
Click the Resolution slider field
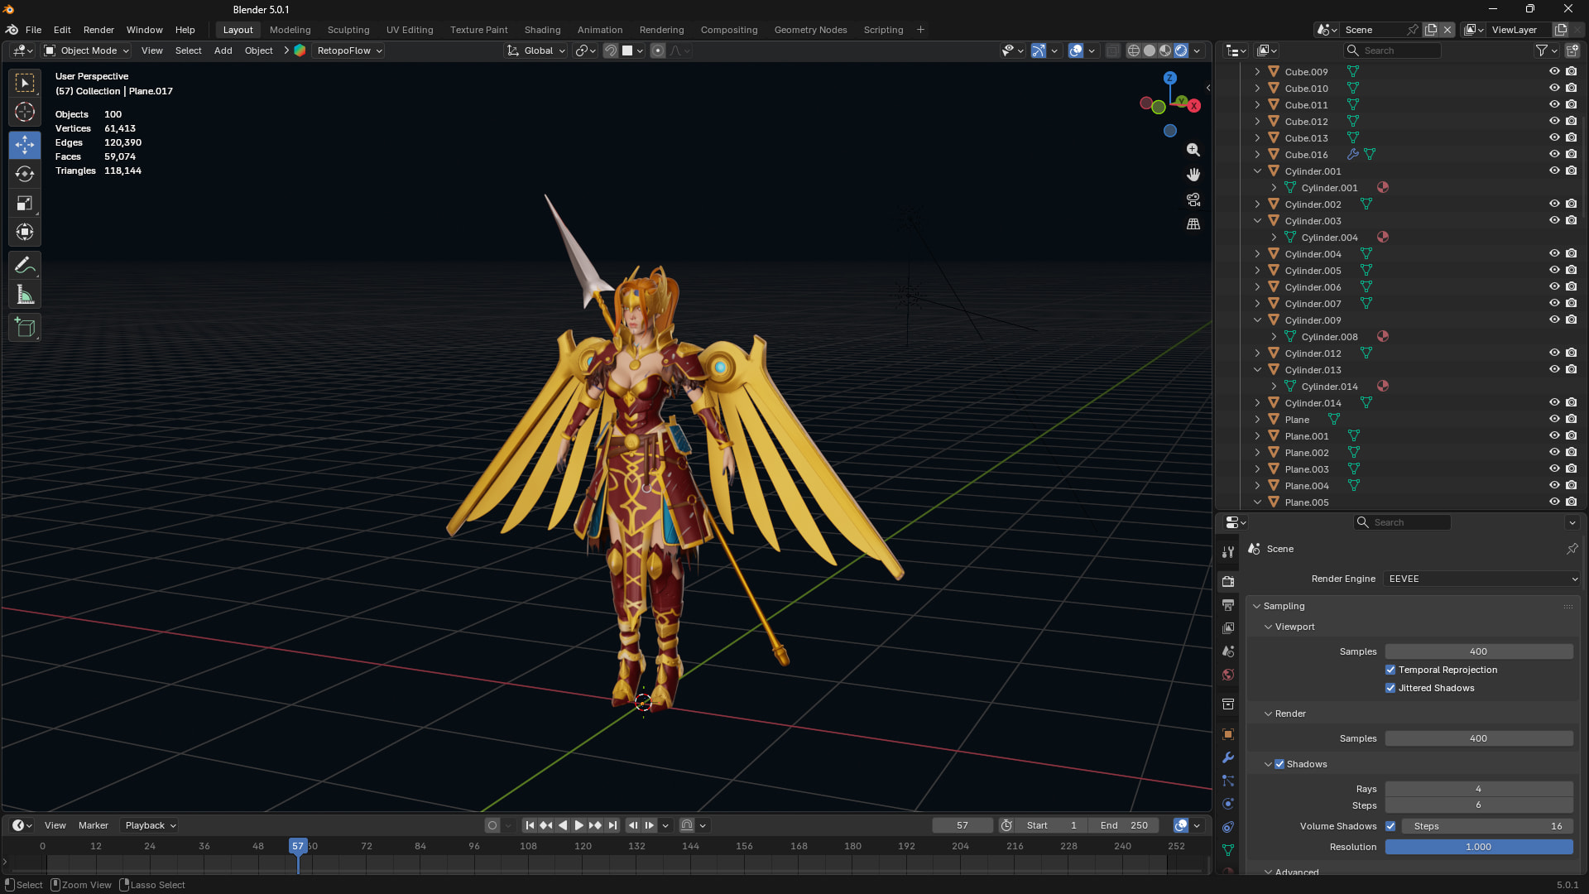(1478, 847)
